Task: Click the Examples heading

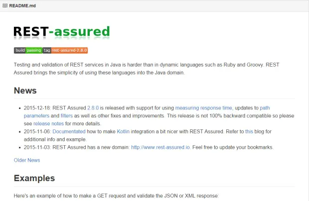Action: pyautogui.click(x=34, y=178)
